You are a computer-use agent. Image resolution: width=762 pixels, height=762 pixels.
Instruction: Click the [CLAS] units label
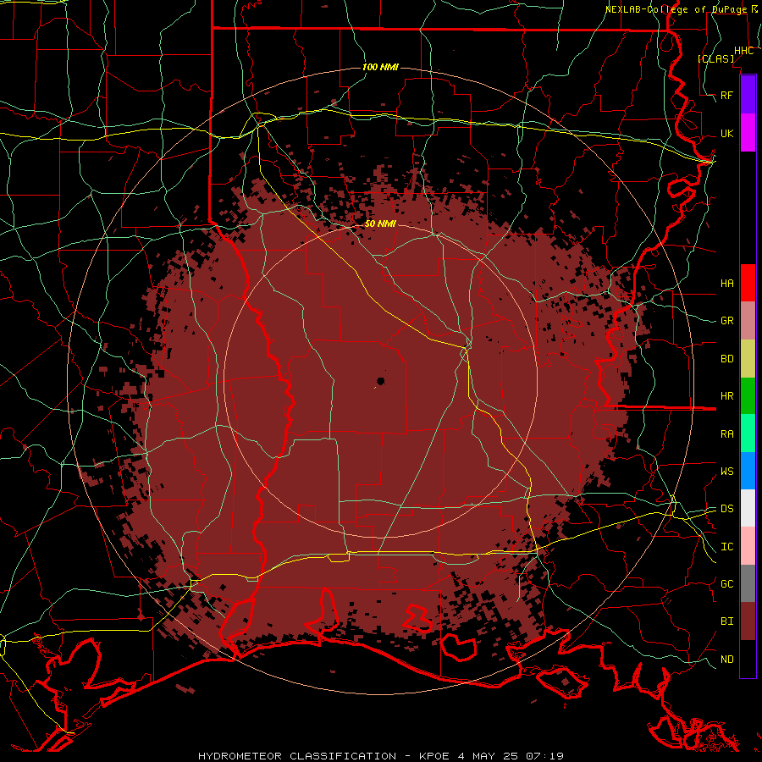click(x=715, y=58)
